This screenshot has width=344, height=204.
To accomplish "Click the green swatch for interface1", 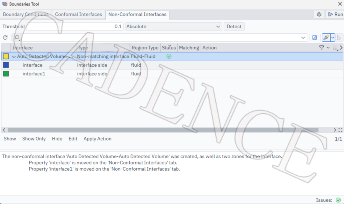I will (x=6, y=74).
